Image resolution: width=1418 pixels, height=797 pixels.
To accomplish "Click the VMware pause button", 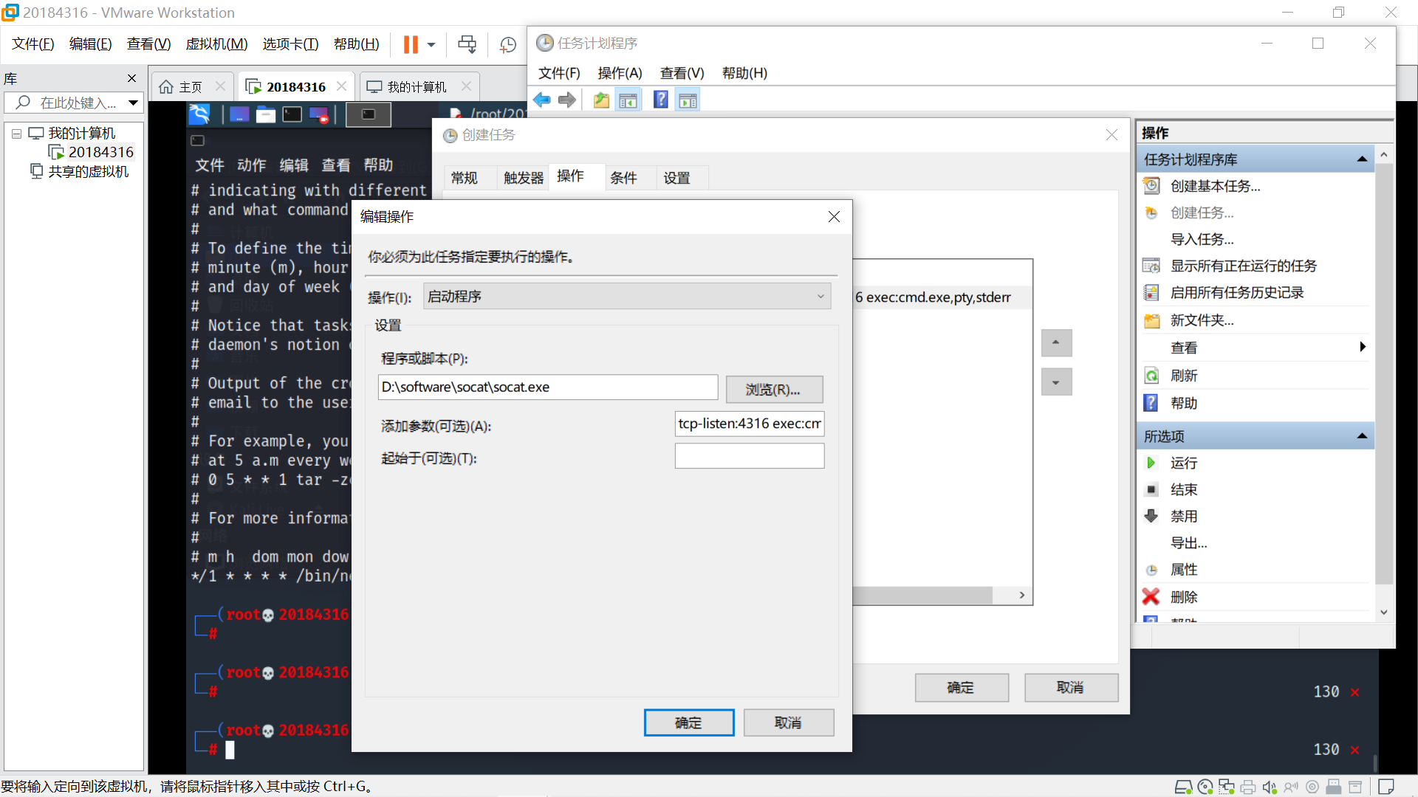I will 411,45.
